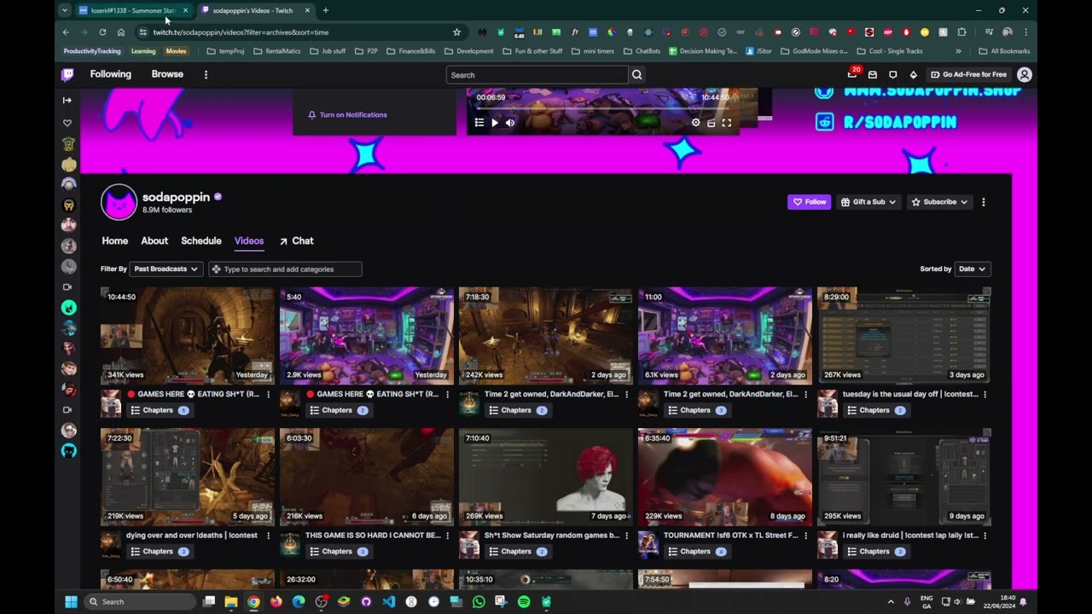This screenshot has width=1092, height=614.
Task: Switch to About tab of channel
Action: 154,240
